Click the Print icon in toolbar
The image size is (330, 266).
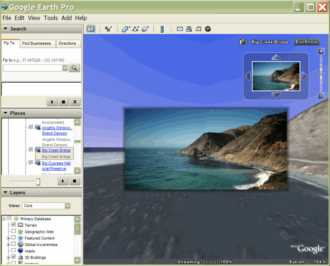point(189,29)
